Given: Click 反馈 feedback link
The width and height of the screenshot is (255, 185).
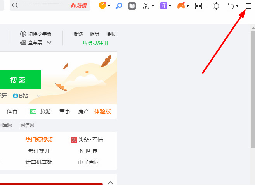Looking at the screenshot, I should [78, 34].
